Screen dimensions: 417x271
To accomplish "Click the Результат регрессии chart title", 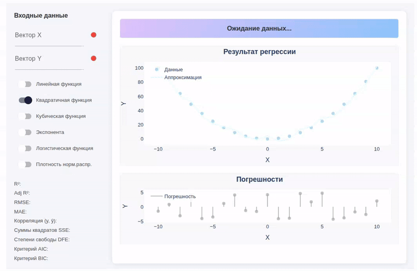I will tap(259, 52).
